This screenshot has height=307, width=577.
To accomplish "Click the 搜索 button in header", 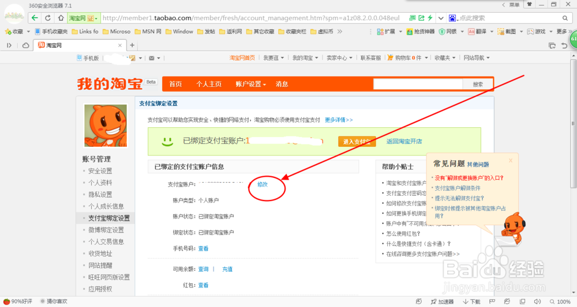I will coord(478,85).
